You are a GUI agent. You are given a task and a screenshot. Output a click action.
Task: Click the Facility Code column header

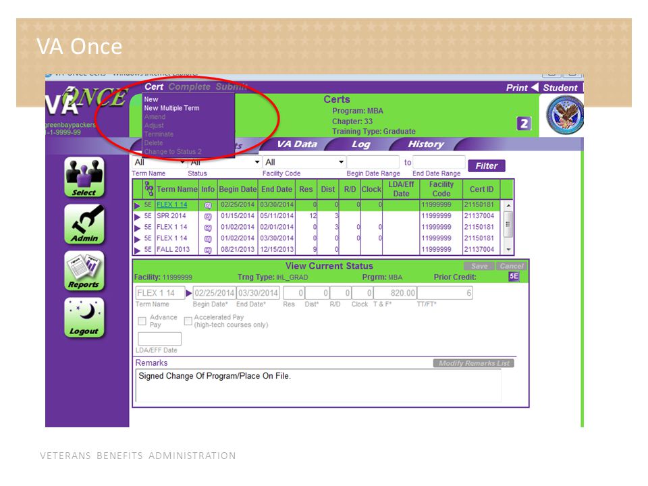click(x=441, y=189)
